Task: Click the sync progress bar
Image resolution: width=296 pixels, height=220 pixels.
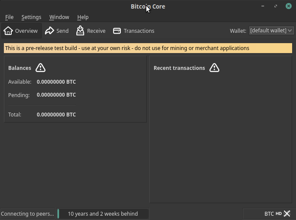Action: tap(103, 214)
